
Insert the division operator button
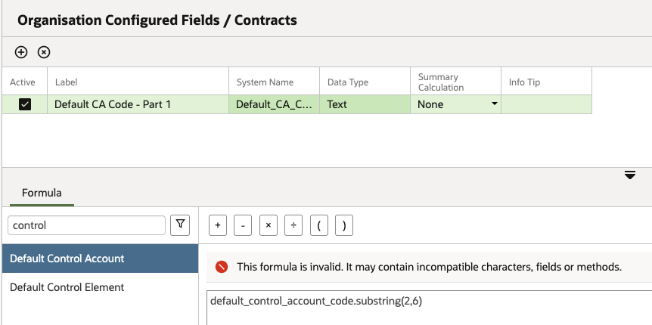[x=293, y=226]
